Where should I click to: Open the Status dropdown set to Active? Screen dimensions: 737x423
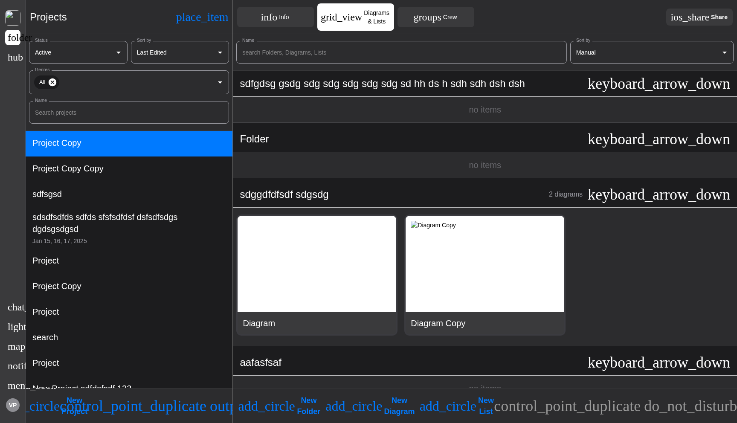pyautogui.click(x=78, y=52)
